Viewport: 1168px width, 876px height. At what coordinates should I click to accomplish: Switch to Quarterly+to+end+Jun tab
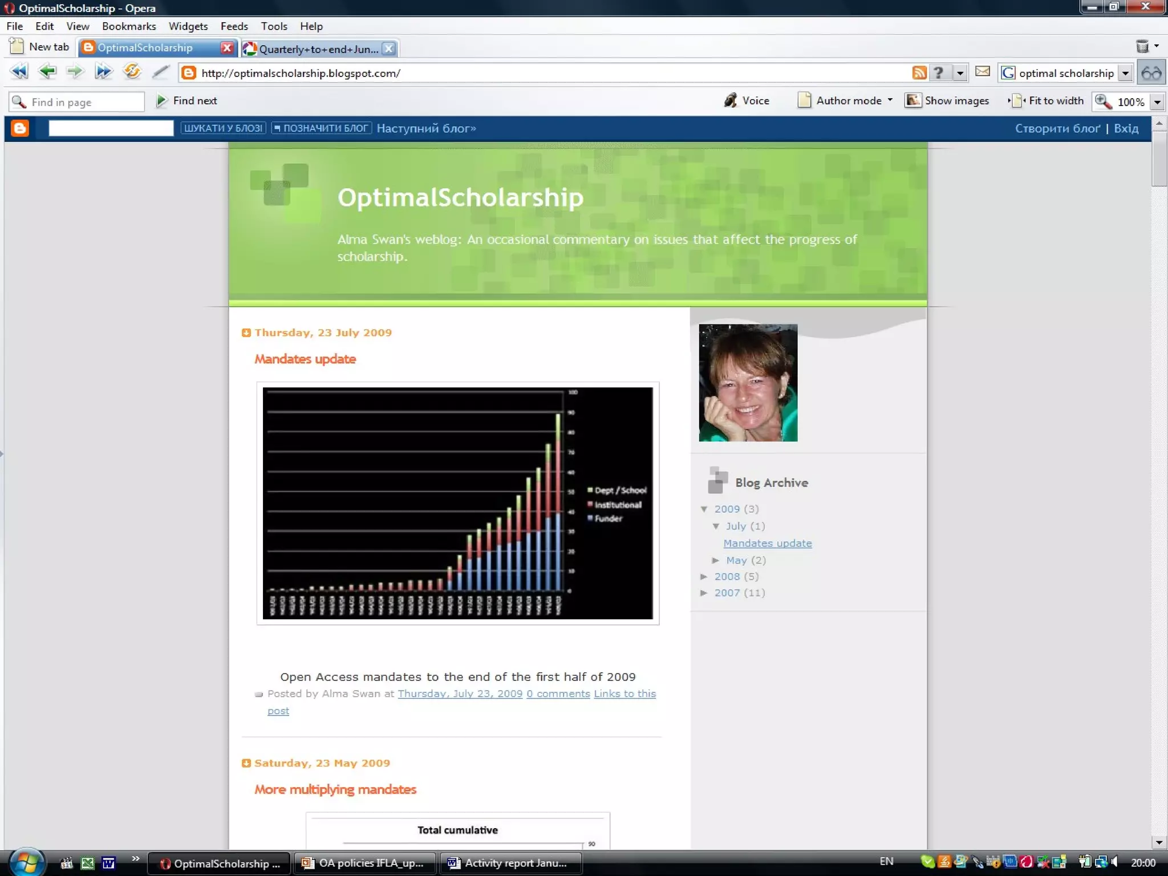(317, 49)
